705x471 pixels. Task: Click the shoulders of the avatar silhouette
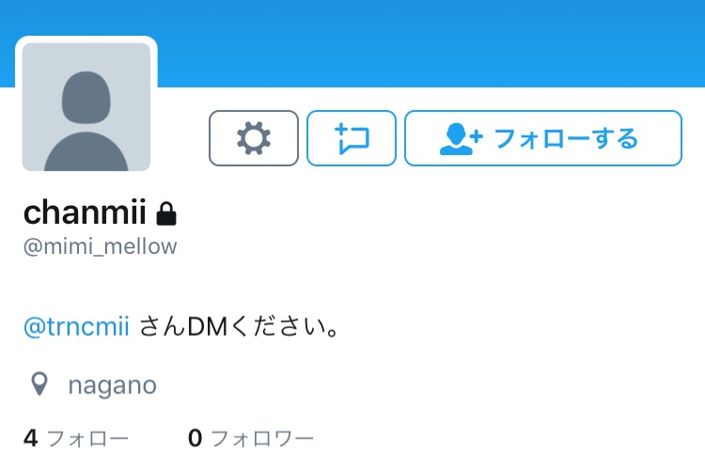coord(86,151)
